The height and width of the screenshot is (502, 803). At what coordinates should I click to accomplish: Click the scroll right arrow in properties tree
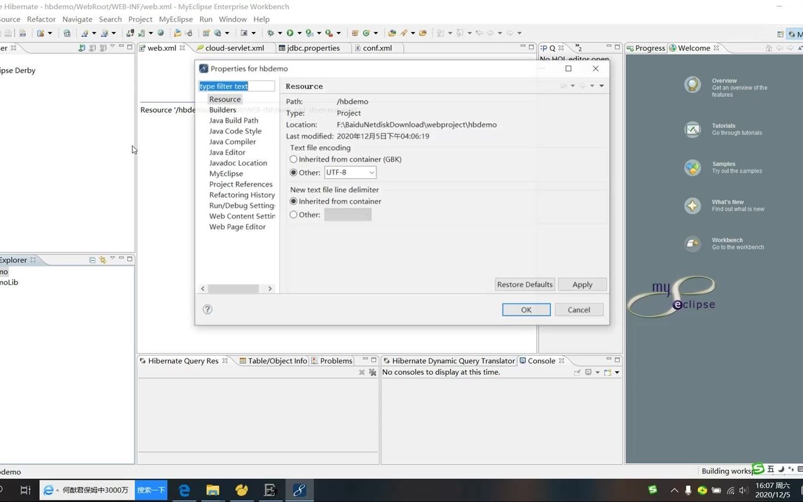270,288
